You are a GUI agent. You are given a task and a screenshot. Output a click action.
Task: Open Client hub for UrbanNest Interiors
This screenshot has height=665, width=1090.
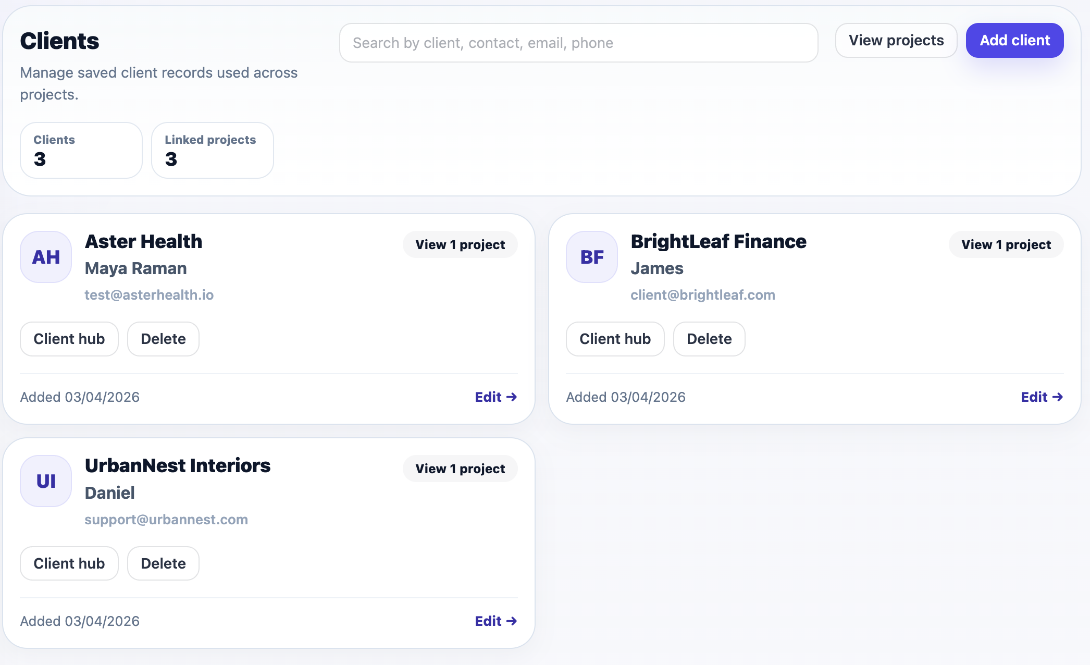[69, 563]
